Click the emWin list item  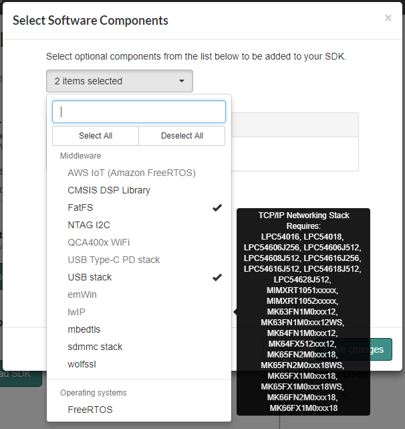click(82, 294)
